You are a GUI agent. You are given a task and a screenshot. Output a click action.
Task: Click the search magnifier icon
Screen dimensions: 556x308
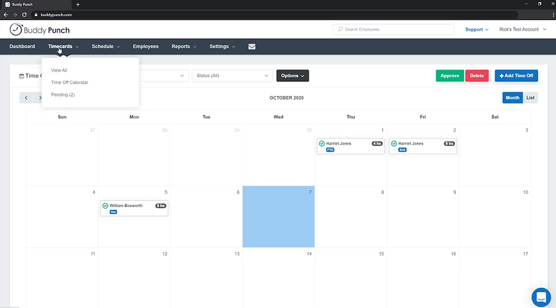pos(340,29)
